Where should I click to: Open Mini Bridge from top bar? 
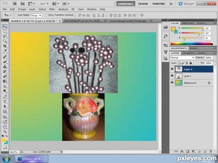(x=23, y=4)
